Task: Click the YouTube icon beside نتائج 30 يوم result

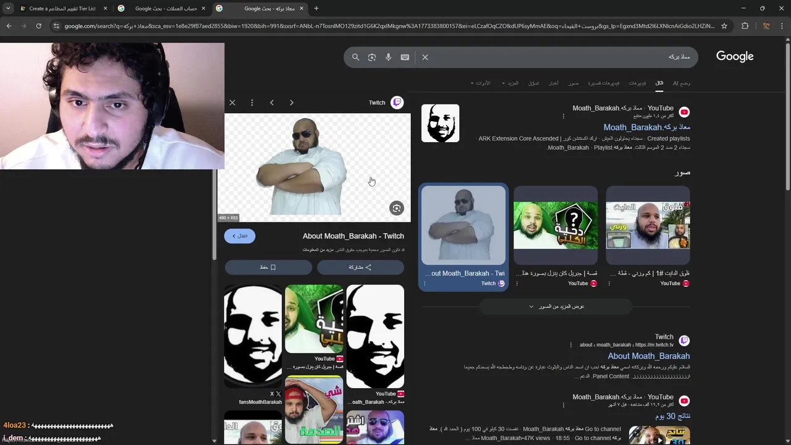Action: click(x=684, y=400)
